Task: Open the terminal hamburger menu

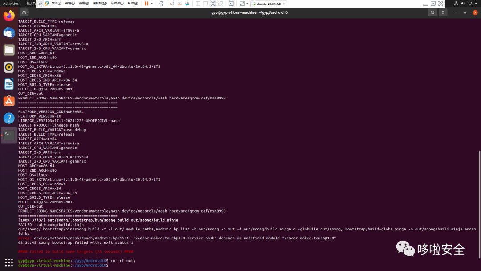Action: pyautogui.click(x=443, y=12)
